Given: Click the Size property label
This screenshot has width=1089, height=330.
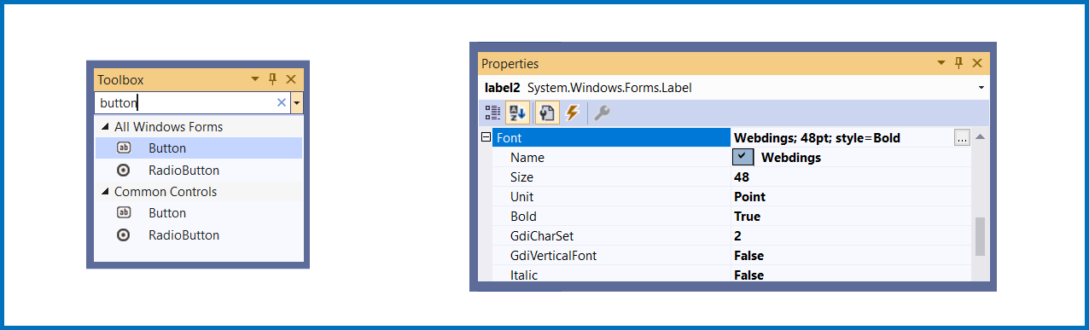Looking at the screenshot, I should pyautogui.click(x=521, y=177).
